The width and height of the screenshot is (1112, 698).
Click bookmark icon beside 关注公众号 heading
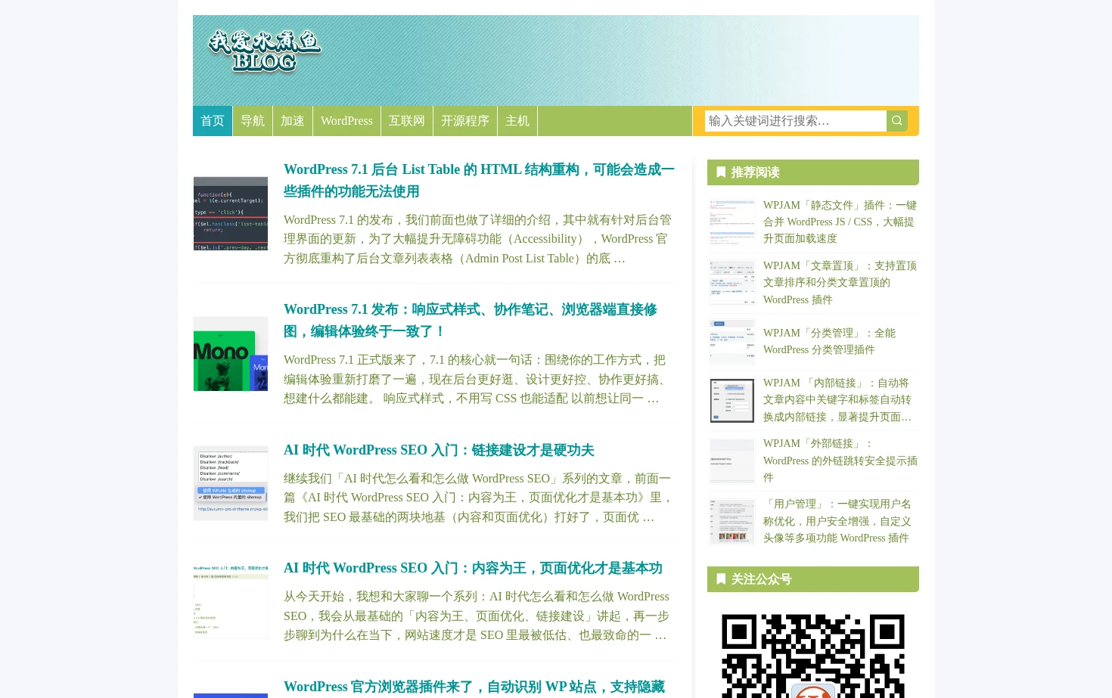point(721,579)
